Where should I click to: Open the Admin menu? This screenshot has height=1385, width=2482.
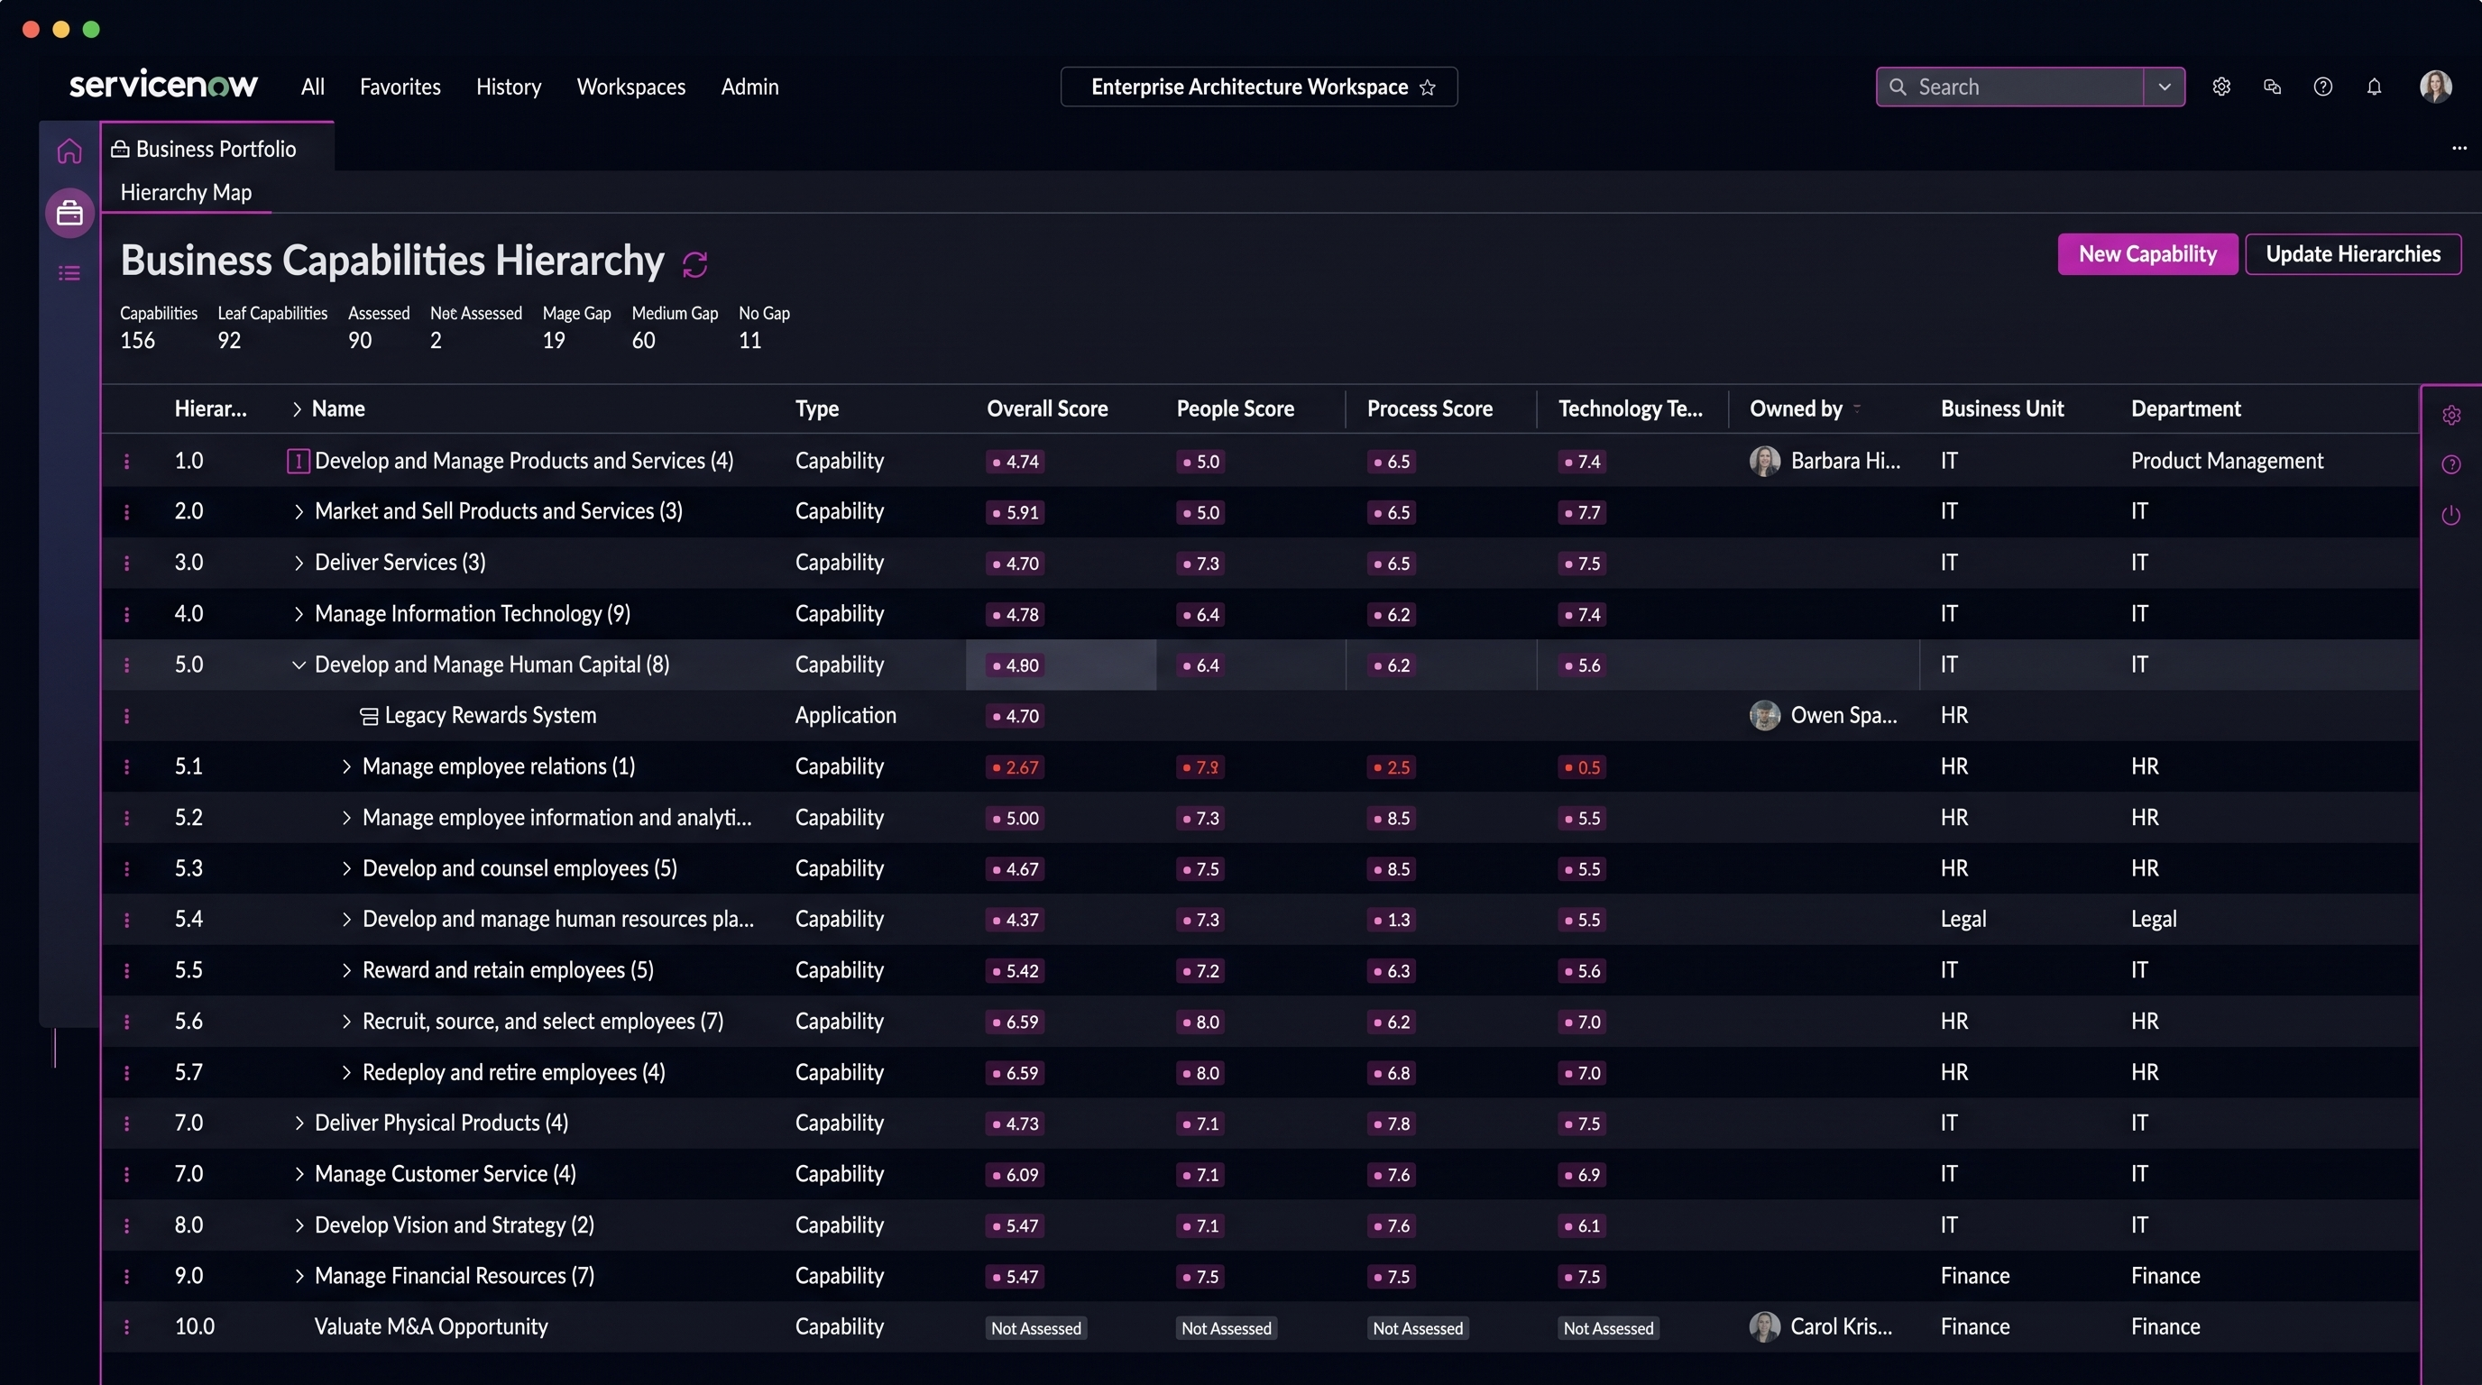[749, 87]
